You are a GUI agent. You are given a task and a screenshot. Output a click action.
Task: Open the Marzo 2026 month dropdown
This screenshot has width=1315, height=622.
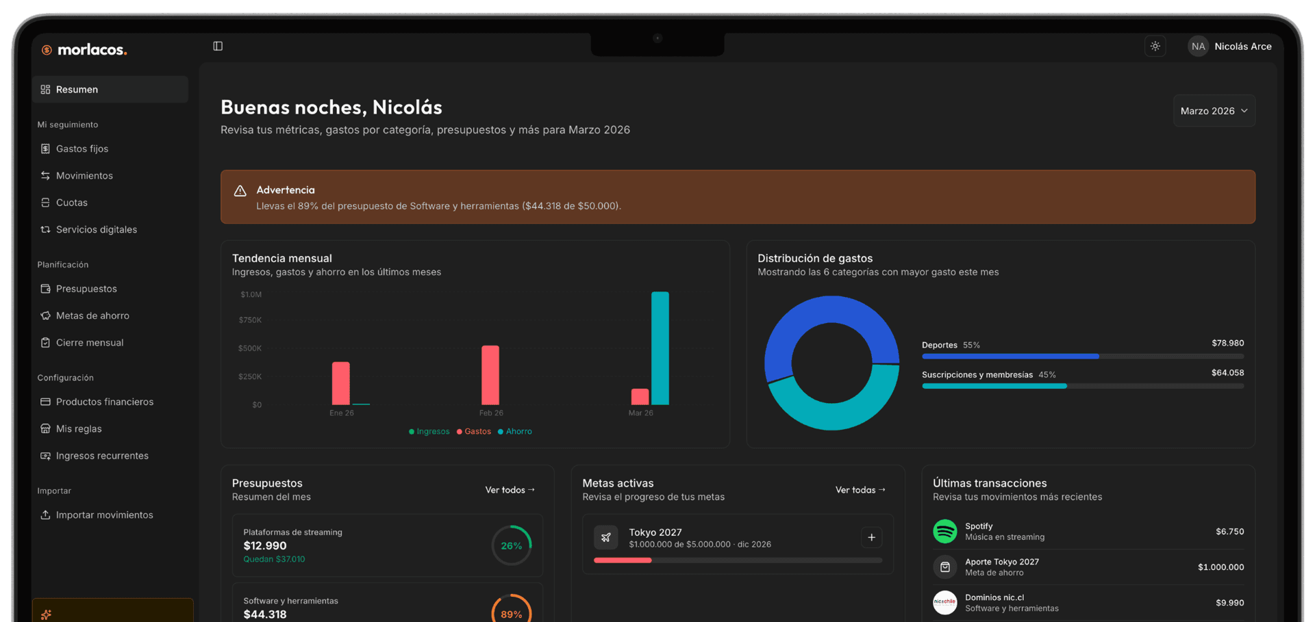tap(1214, 111)
